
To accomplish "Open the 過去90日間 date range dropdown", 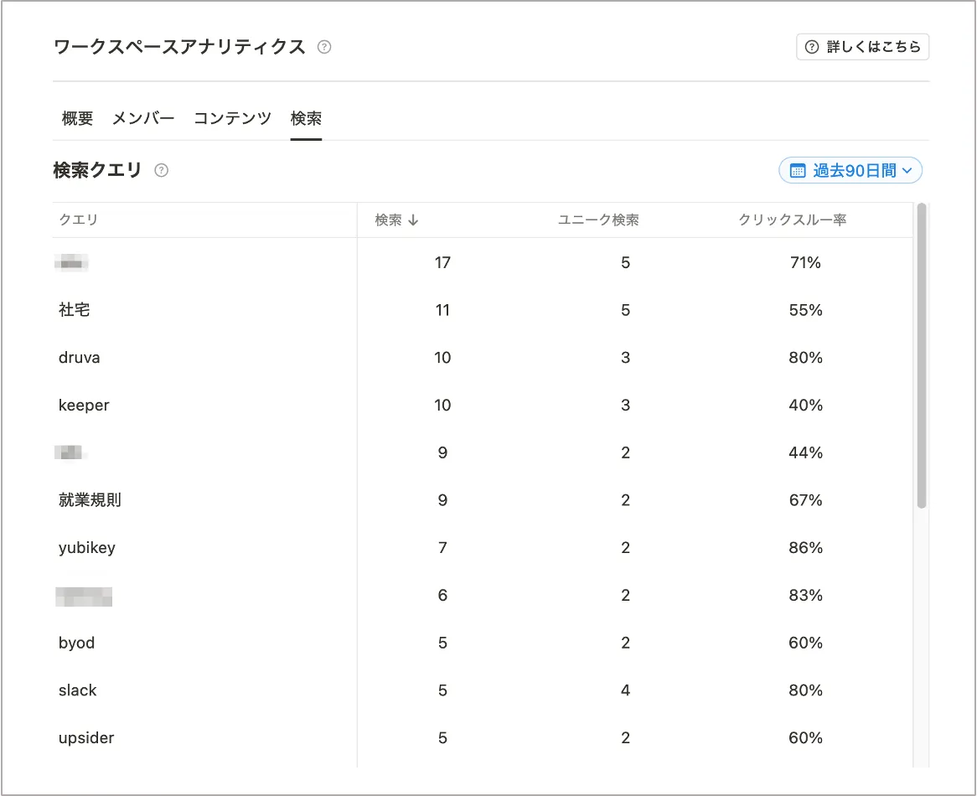I will (850, 171).
